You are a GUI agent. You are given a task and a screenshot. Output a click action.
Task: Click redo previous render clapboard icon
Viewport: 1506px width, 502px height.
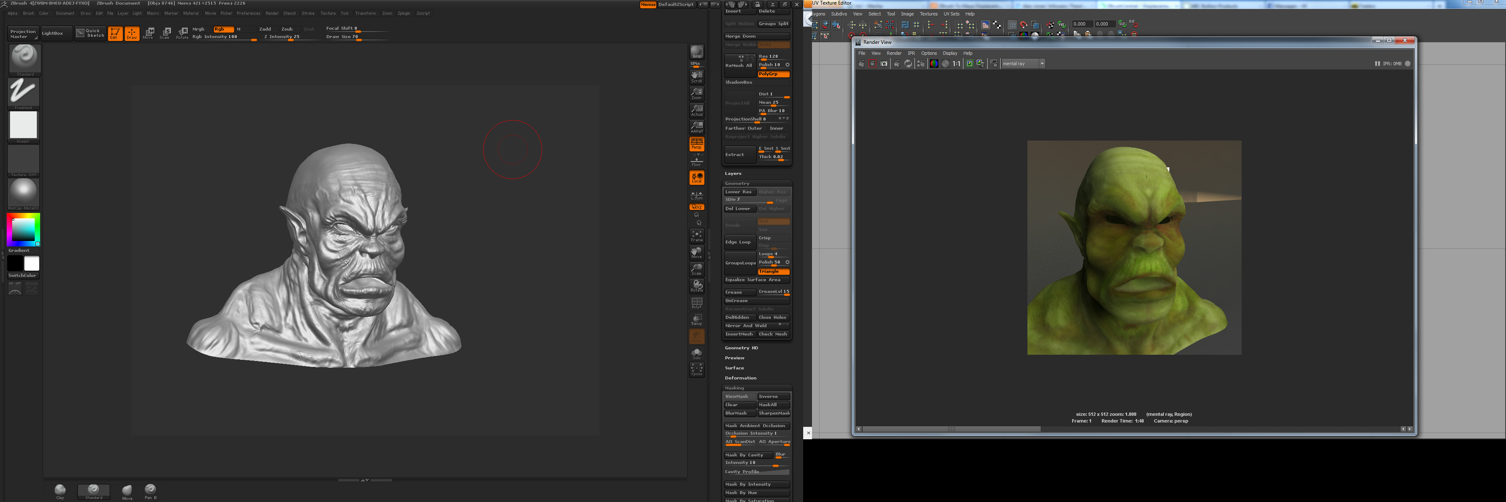(861, 64)
